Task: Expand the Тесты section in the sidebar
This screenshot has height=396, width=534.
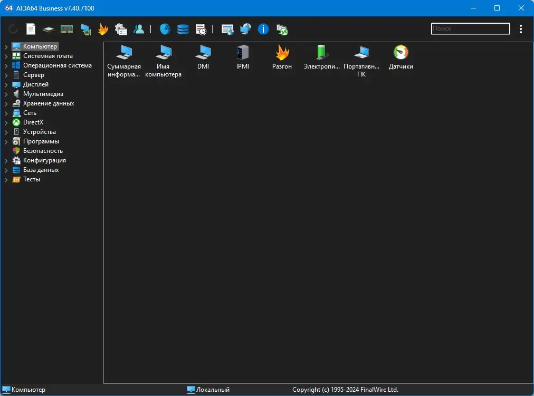Action: tap(6, 179)
